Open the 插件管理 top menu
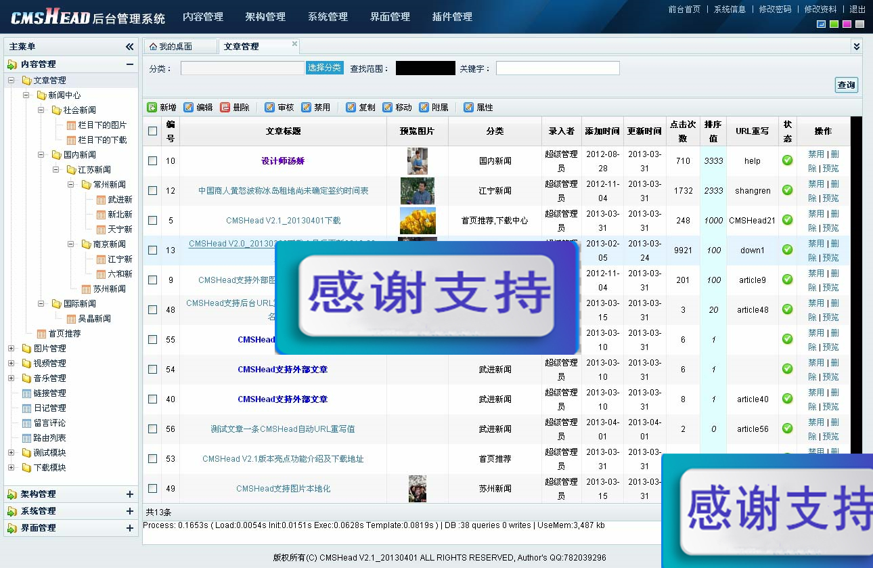Image resolution: width=873 pixels, height=568 pixels. (x=452, y=17)
